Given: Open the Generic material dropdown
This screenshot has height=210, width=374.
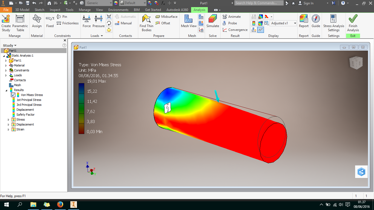Looking at the screenshot, I should pos(99,3).
